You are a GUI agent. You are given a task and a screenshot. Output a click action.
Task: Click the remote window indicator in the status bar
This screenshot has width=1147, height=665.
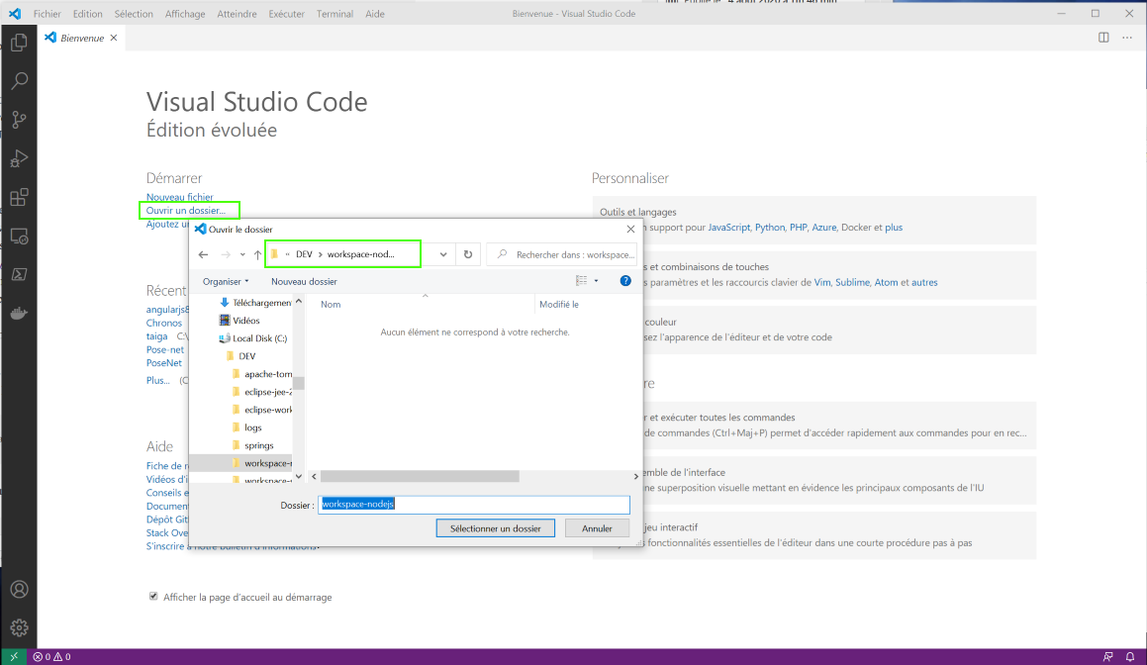pos(13,657)
